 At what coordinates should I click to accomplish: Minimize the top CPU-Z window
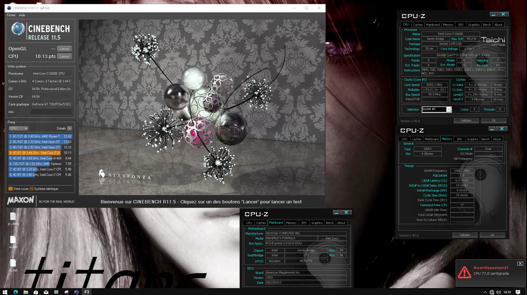[x=493, y=14]
